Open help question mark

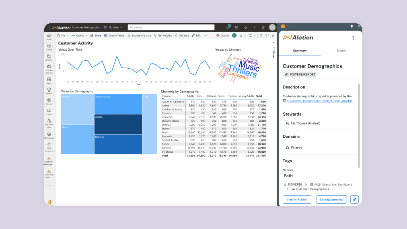pos(254,27)
